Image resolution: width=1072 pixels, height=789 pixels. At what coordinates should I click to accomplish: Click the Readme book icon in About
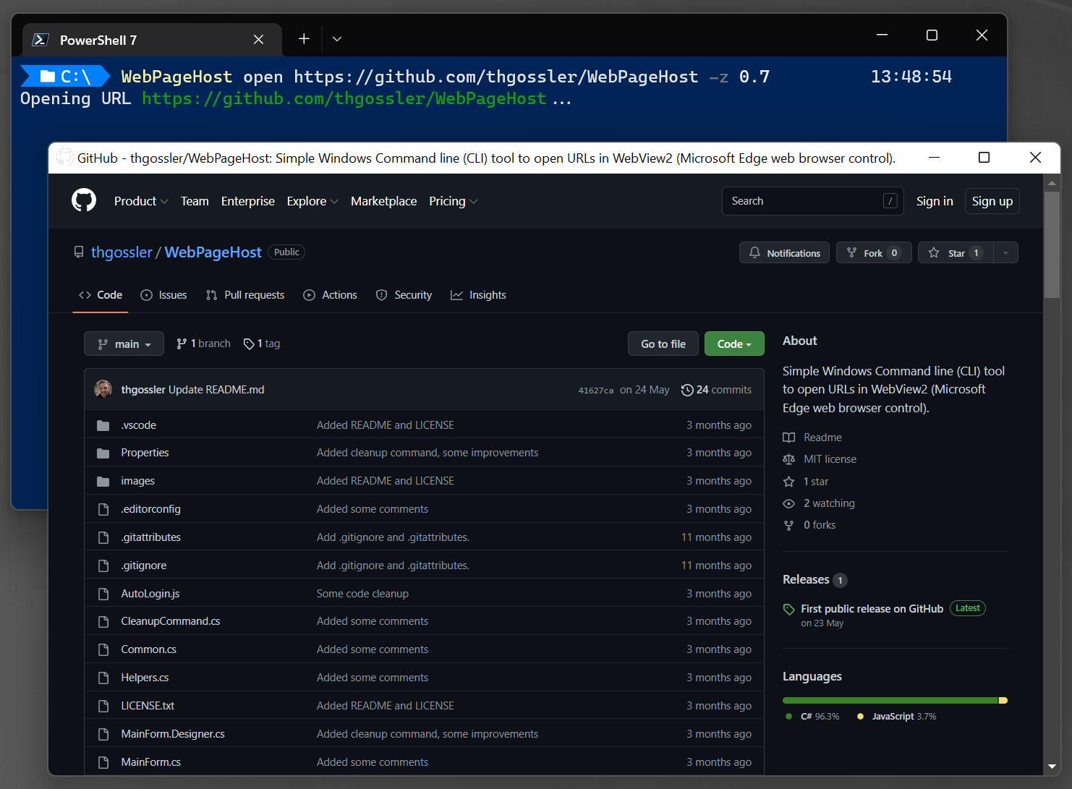tap(789, 438)
